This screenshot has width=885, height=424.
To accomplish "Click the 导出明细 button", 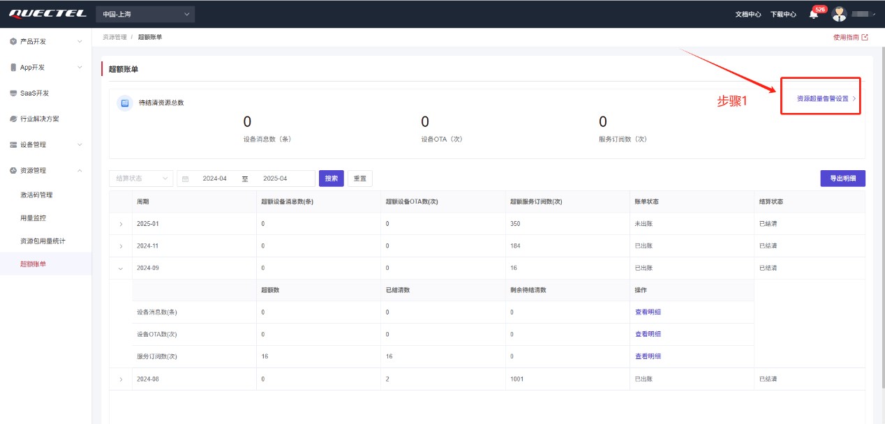I will [842, 179].
